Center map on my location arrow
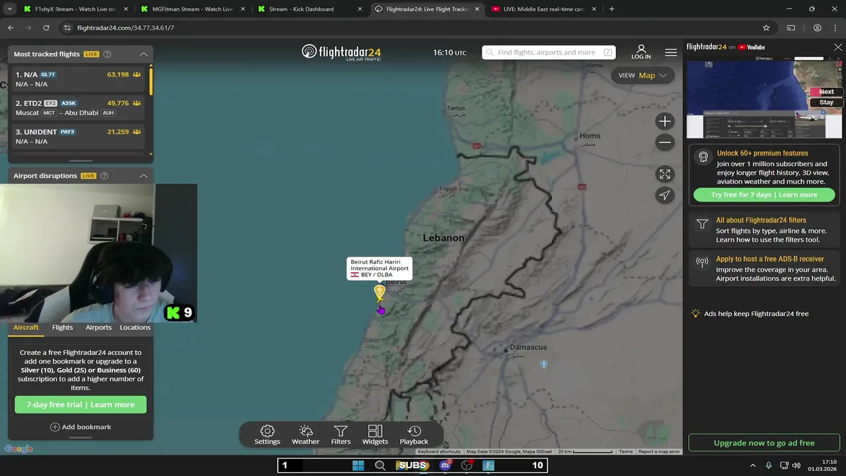The image size is (846, 476). coord(665,195)
